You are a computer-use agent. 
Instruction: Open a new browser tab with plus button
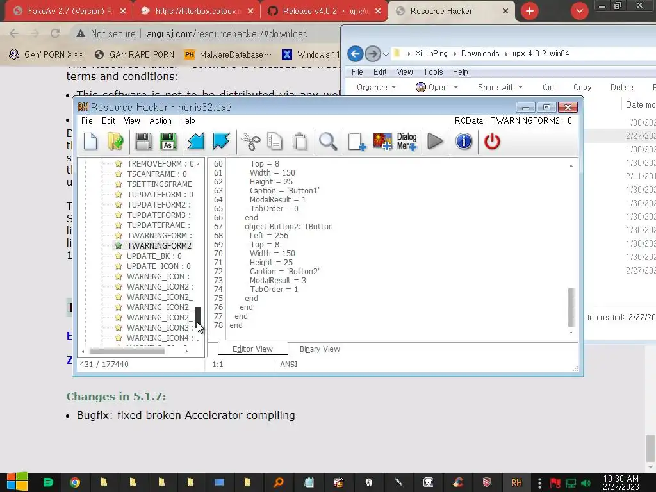coord(530,12)
